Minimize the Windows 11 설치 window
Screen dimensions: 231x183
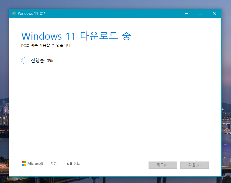tap(187, 13)
